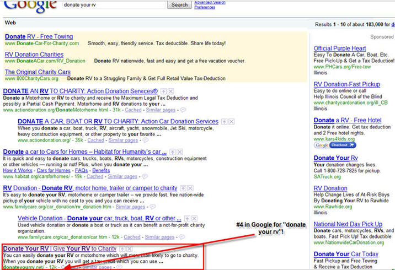Open comment bubble for familycare.org rv_donation.htm result
The height and width of the screenshot is (270, 395).
tap(153, 207)
